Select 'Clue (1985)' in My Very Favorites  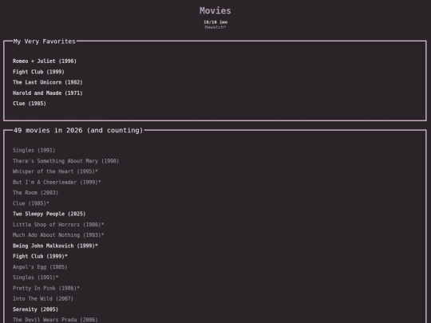(x=30, y=103)
